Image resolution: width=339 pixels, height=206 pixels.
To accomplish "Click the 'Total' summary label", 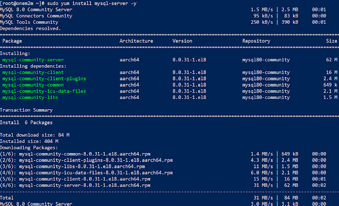I will 7,198.
